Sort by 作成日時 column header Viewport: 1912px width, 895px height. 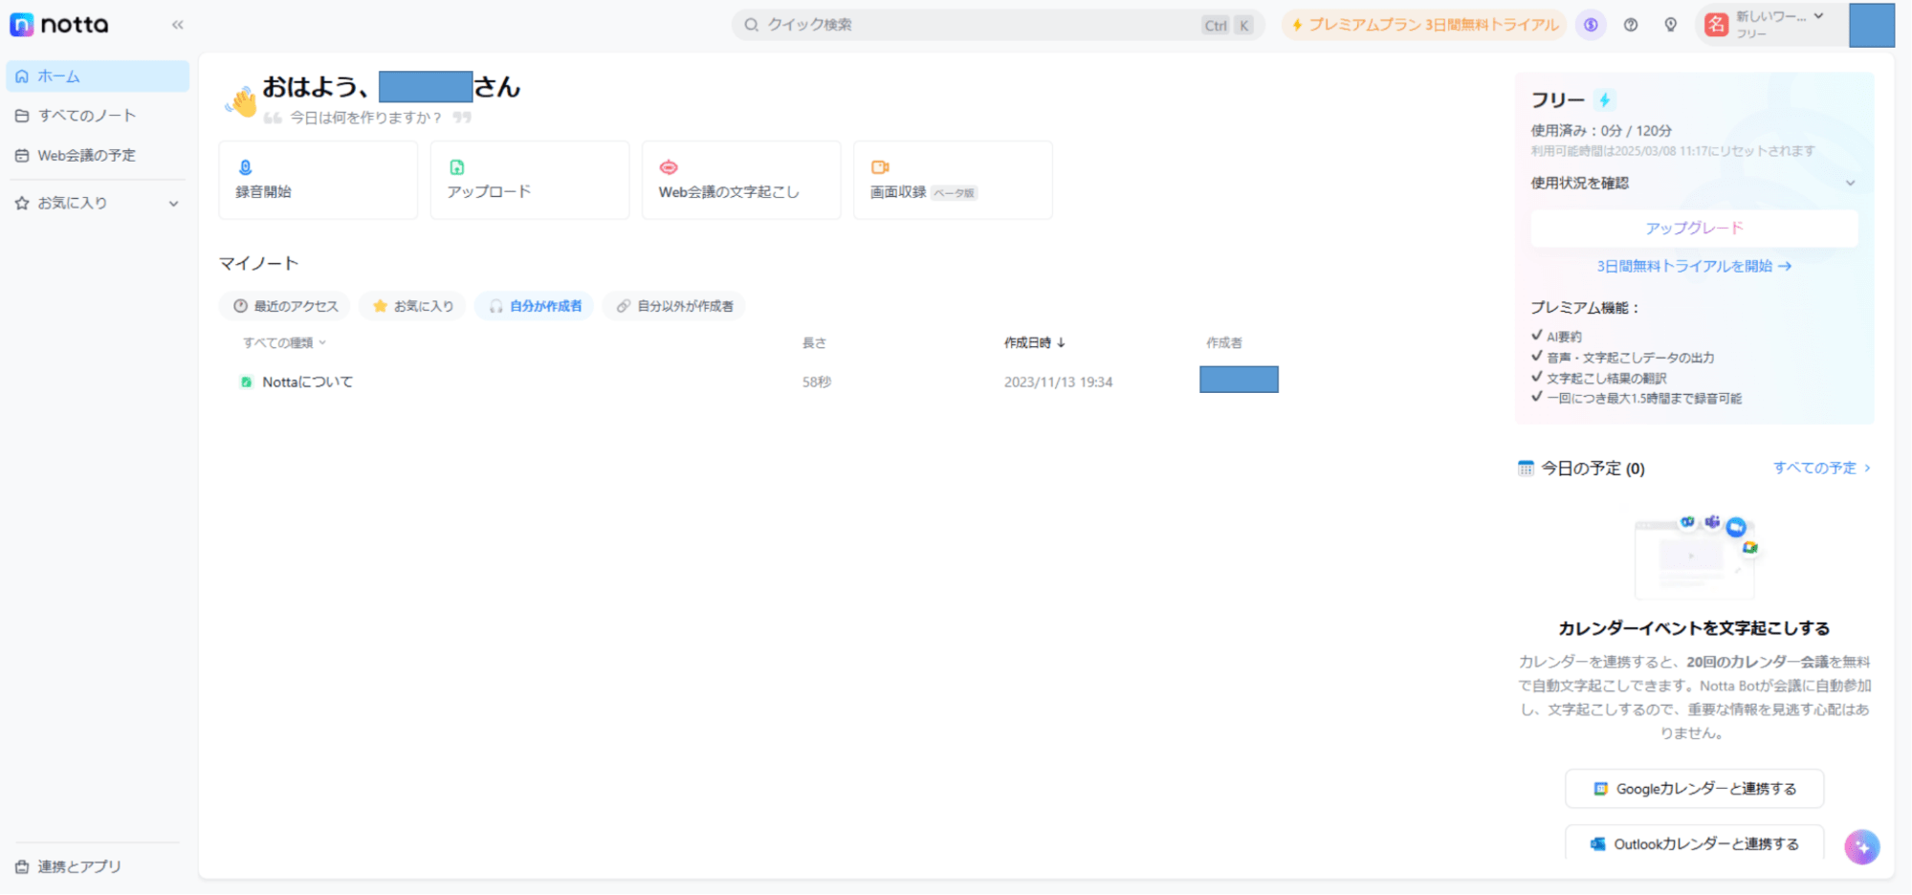point(1034,342)
